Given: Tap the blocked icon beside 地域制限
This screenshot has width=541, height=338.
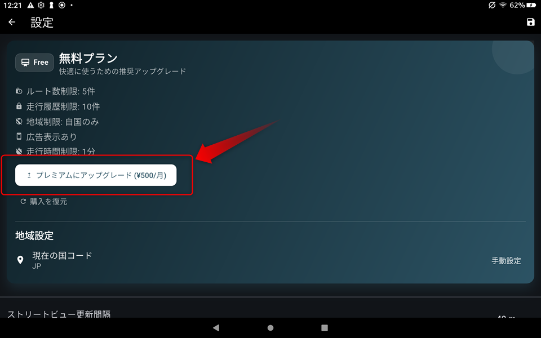Looking at the screenshot, I should tap(20, 121).
